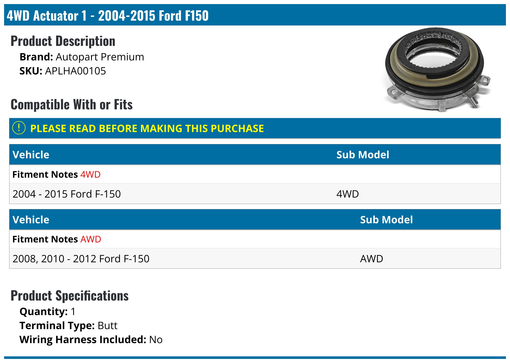Image resolution: width=510 pixels, height=363 pixels.
Task: Select the SKU value APLHA00105
Action: (x=75, y=71)
